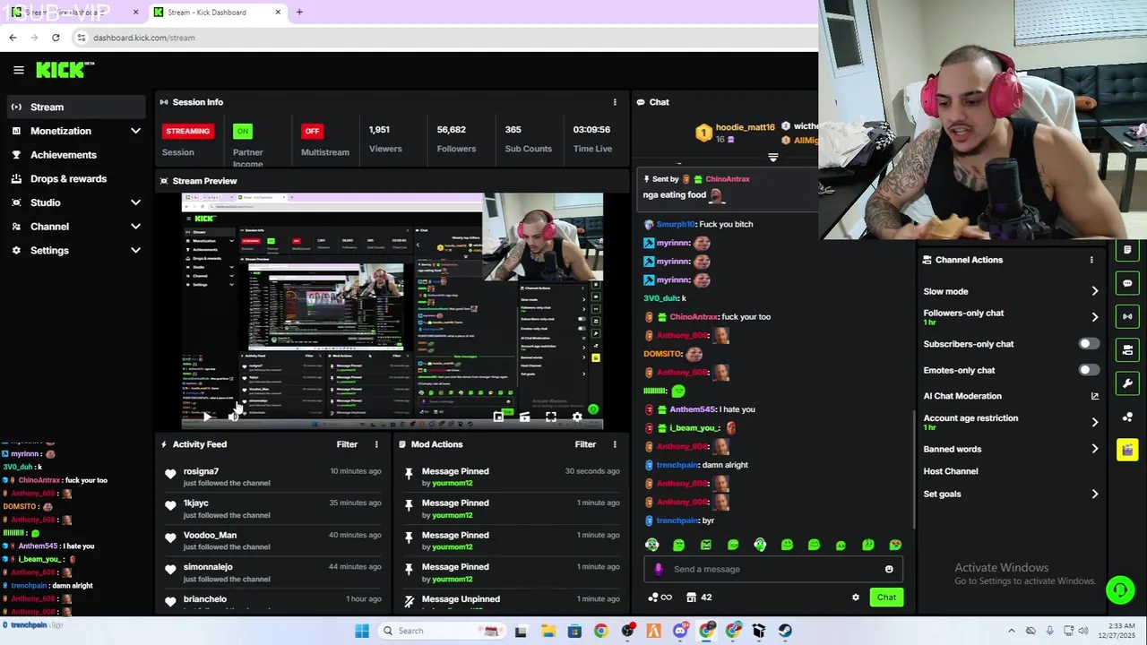Open AI Chat Moderation external link icon

1094,396
